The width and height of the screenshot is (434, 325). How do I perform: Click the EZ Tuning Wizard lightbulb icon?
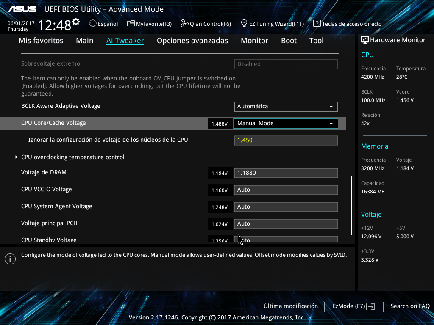pyautogui.click(x=244, y=24)
